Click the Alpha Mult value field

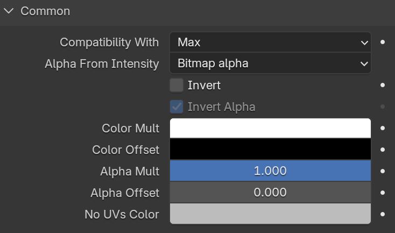click(270, 171)
